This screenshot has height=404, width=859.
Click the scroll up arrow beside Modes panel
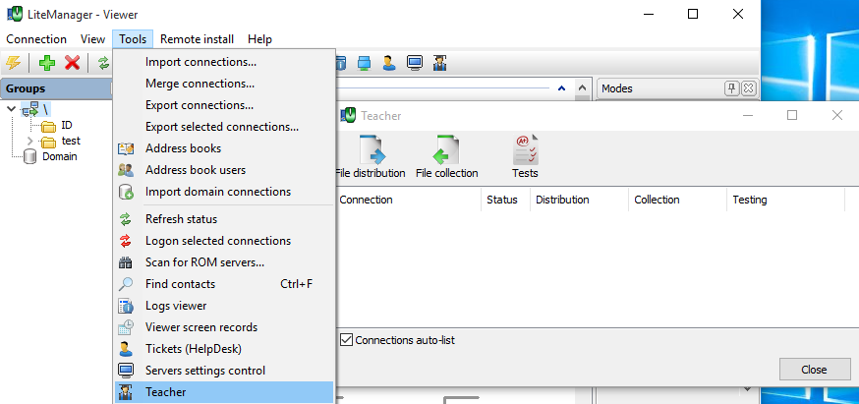583,88
